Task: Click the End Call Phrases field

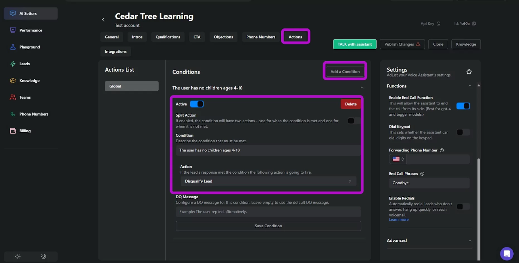Action: (x=429, y=183)
